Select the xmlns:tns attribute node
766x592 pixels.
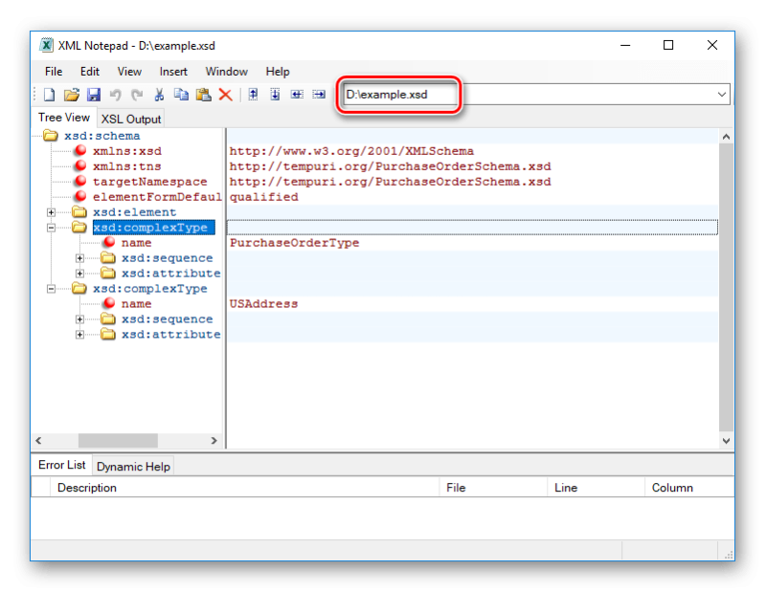point(127,166)
